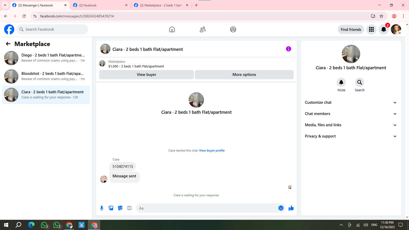Click the browser address bar URL
The height and width of the screenshot is (230, 409).
tap(77, 16)
